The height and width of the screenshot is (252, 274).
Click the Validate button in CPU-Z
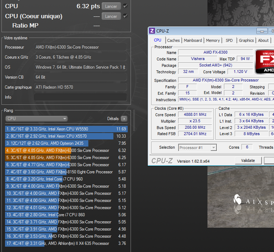tap(248, 160)
